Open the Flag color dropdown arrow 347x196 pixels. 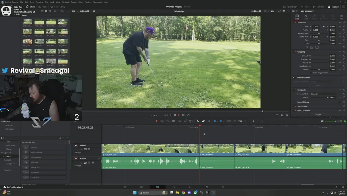point(217,121)
